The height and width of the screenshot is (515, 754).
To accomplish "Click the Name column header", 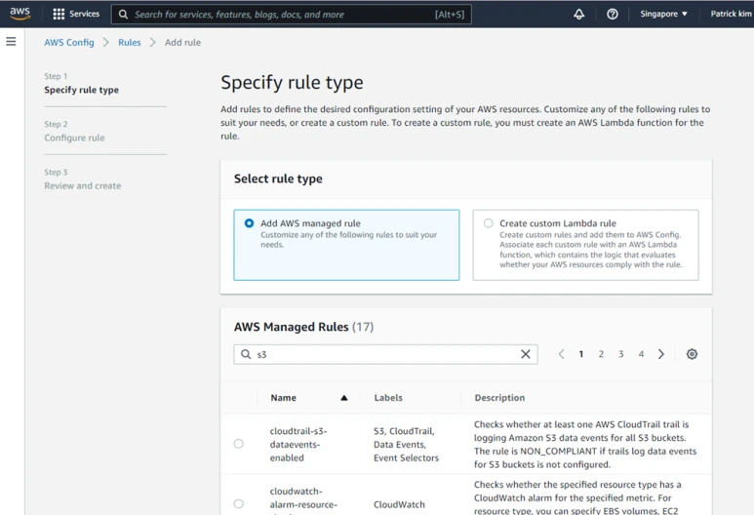I will point(283,398).
